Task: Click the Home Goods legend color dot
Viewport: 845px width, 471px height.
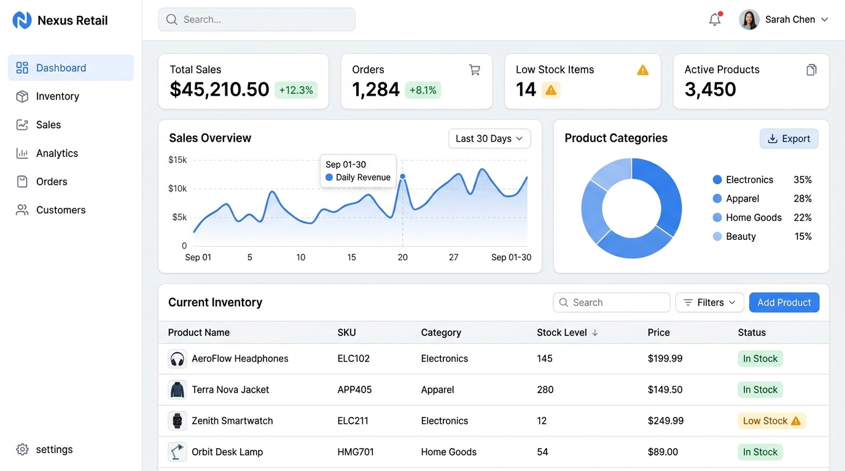Action: point(717,217)
